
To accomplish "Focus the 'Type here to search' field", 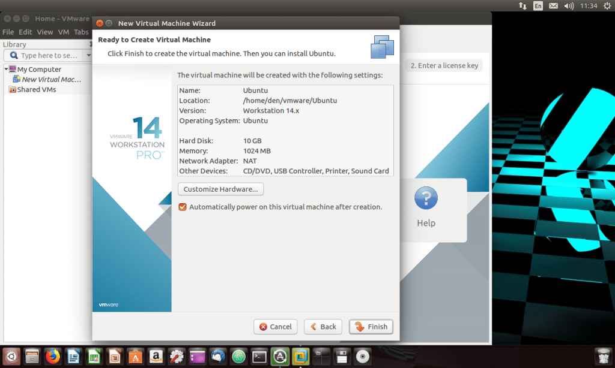I will [50, 55].
